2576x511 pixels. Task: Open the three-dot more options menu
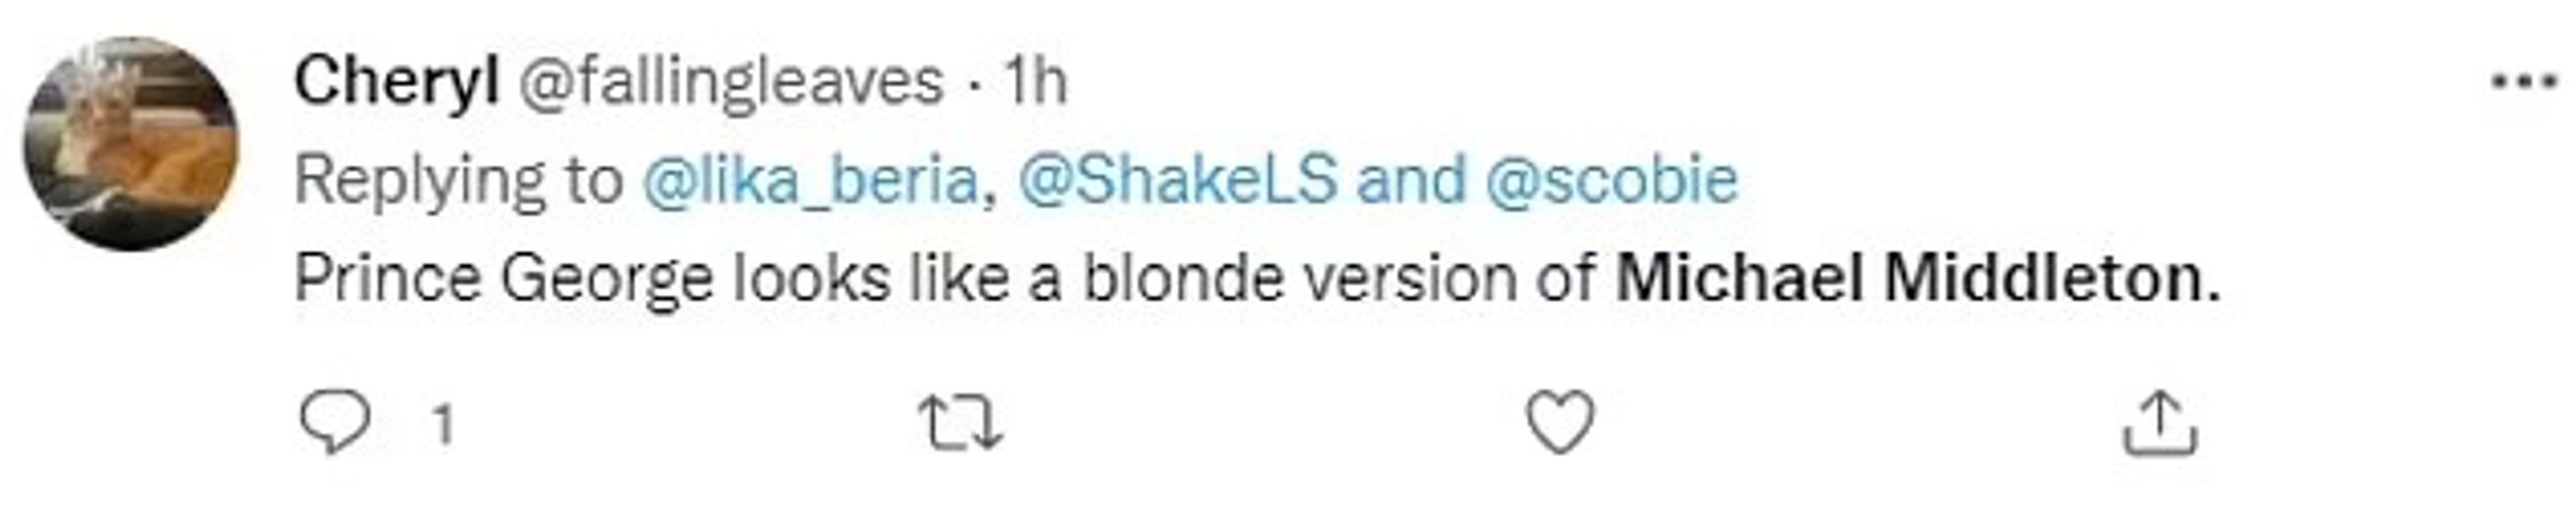point(2522,82)
